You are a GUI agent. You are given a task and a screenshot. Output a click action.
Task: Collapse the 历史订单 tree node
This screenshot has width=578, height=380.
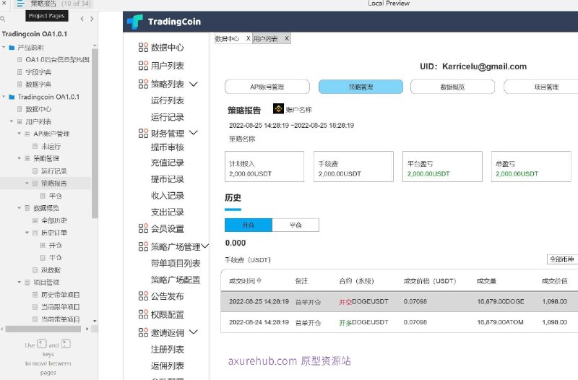(x=27, y=233)
